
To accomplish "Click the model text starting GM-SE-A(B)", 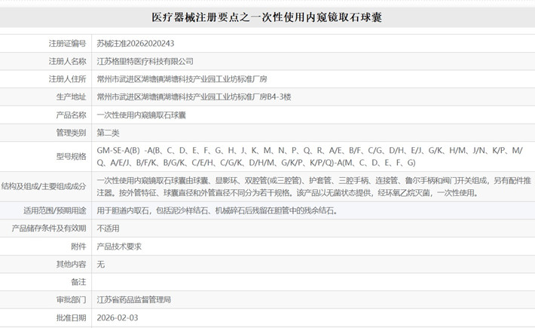I will (x=310, y=156).
